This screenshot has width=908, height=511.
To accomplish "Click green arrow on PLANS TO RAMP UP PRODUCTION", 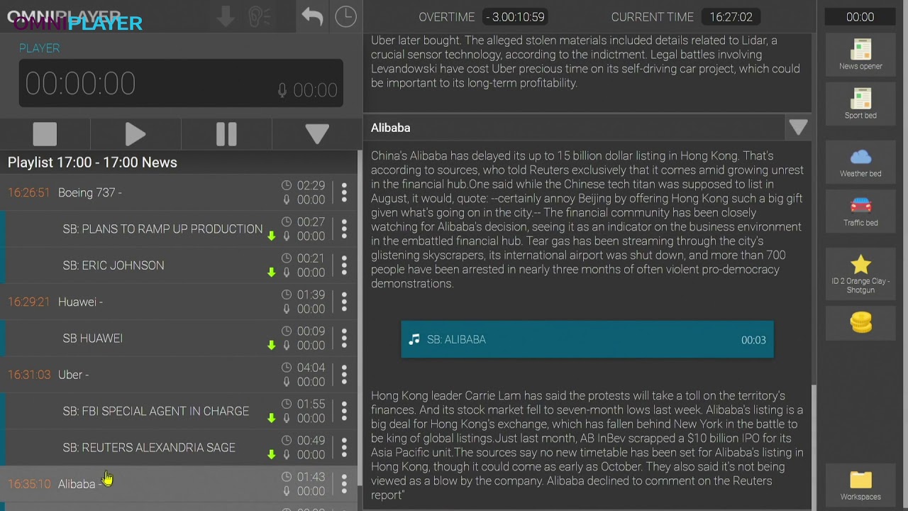I will 271,236.
